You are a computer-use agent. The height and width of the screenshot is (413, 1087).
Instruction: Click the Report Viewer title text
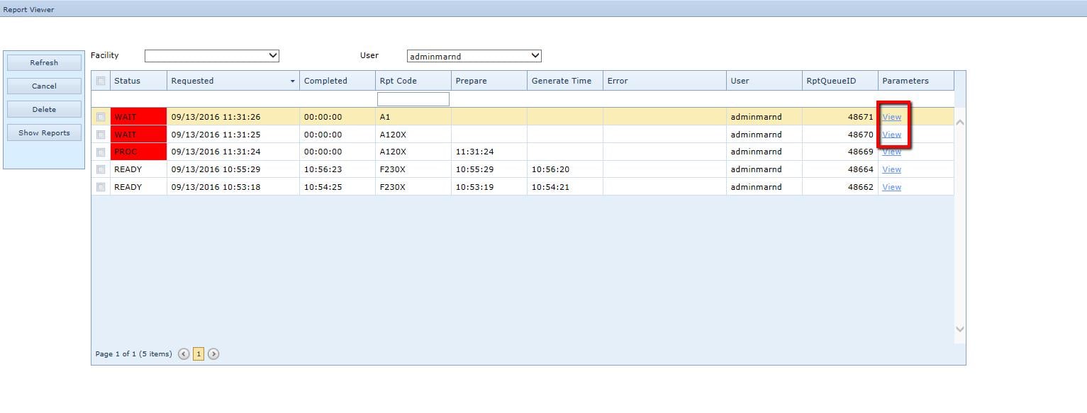28,10
